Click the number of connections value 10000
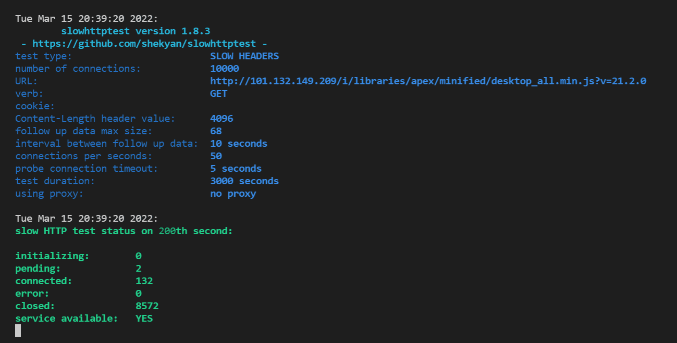677x343 pixels. point(225,69)
